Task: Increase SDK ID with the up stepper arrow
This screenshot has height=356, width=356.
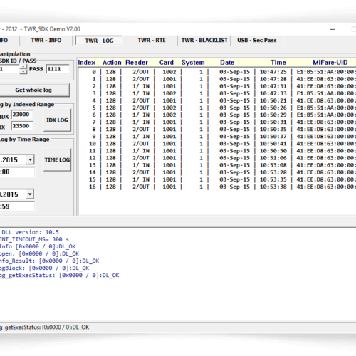Action: point(23,67)
